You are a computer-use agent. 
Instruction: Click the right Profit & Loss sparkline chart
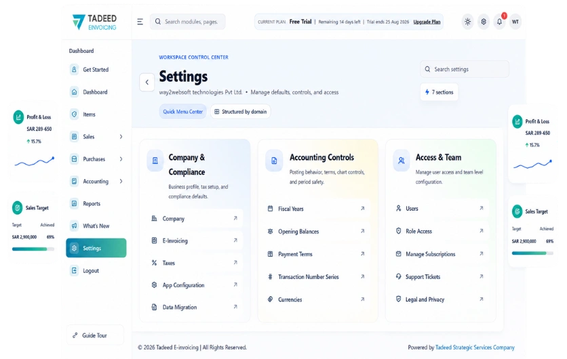coord(532,165)
